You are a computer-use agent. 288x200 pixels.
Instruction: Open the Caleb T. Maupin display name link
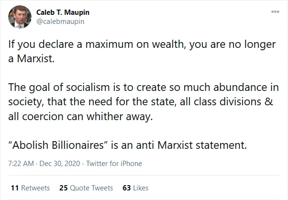63,12
